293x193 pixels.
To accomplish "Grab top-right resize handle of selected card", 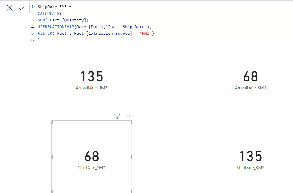I will coord(131,122).
